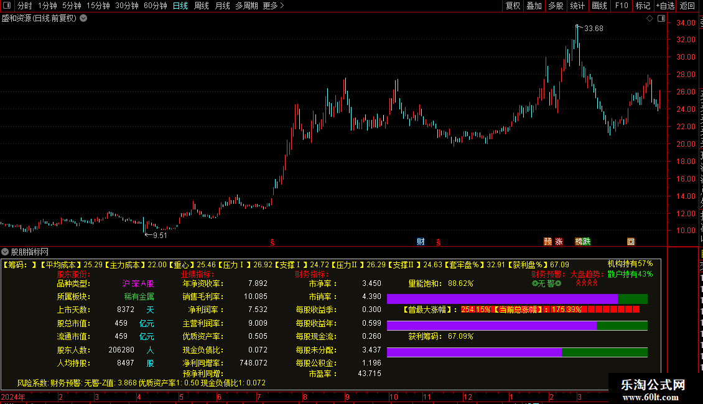The width and height of the screenshot is (703, 404).
Task: Click the green 跌 marker icon
Action: coord(587,242)
